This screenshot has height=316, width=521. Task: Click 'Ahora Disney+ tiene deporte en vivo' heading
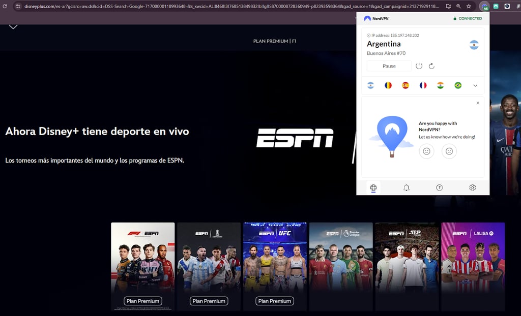coord(97,132)
